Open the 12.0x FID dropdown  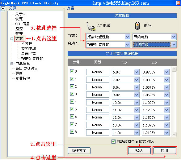pyautogui.click(x=137, y=117)
